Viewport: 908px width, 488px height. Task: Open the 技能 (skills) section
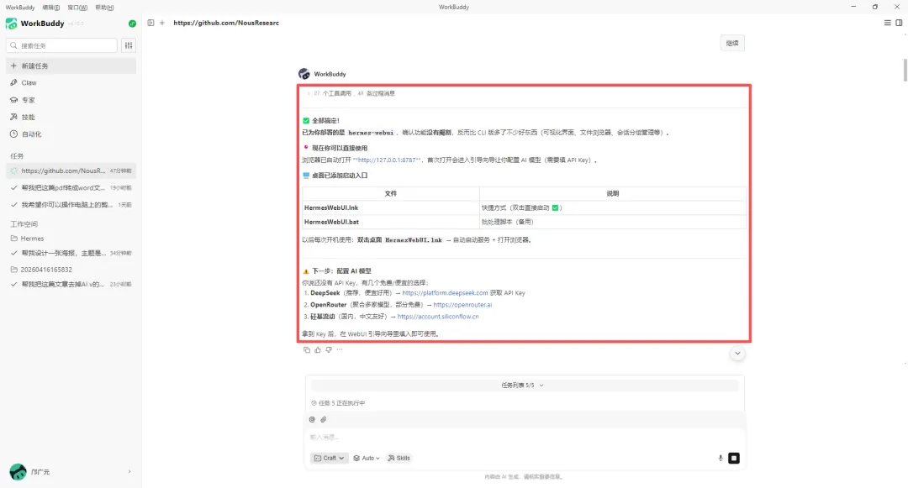point(71,117)
